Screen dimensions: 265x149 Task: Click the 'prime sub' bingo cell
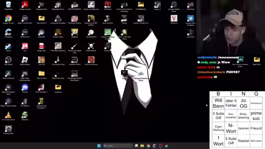tap(256, 116)
